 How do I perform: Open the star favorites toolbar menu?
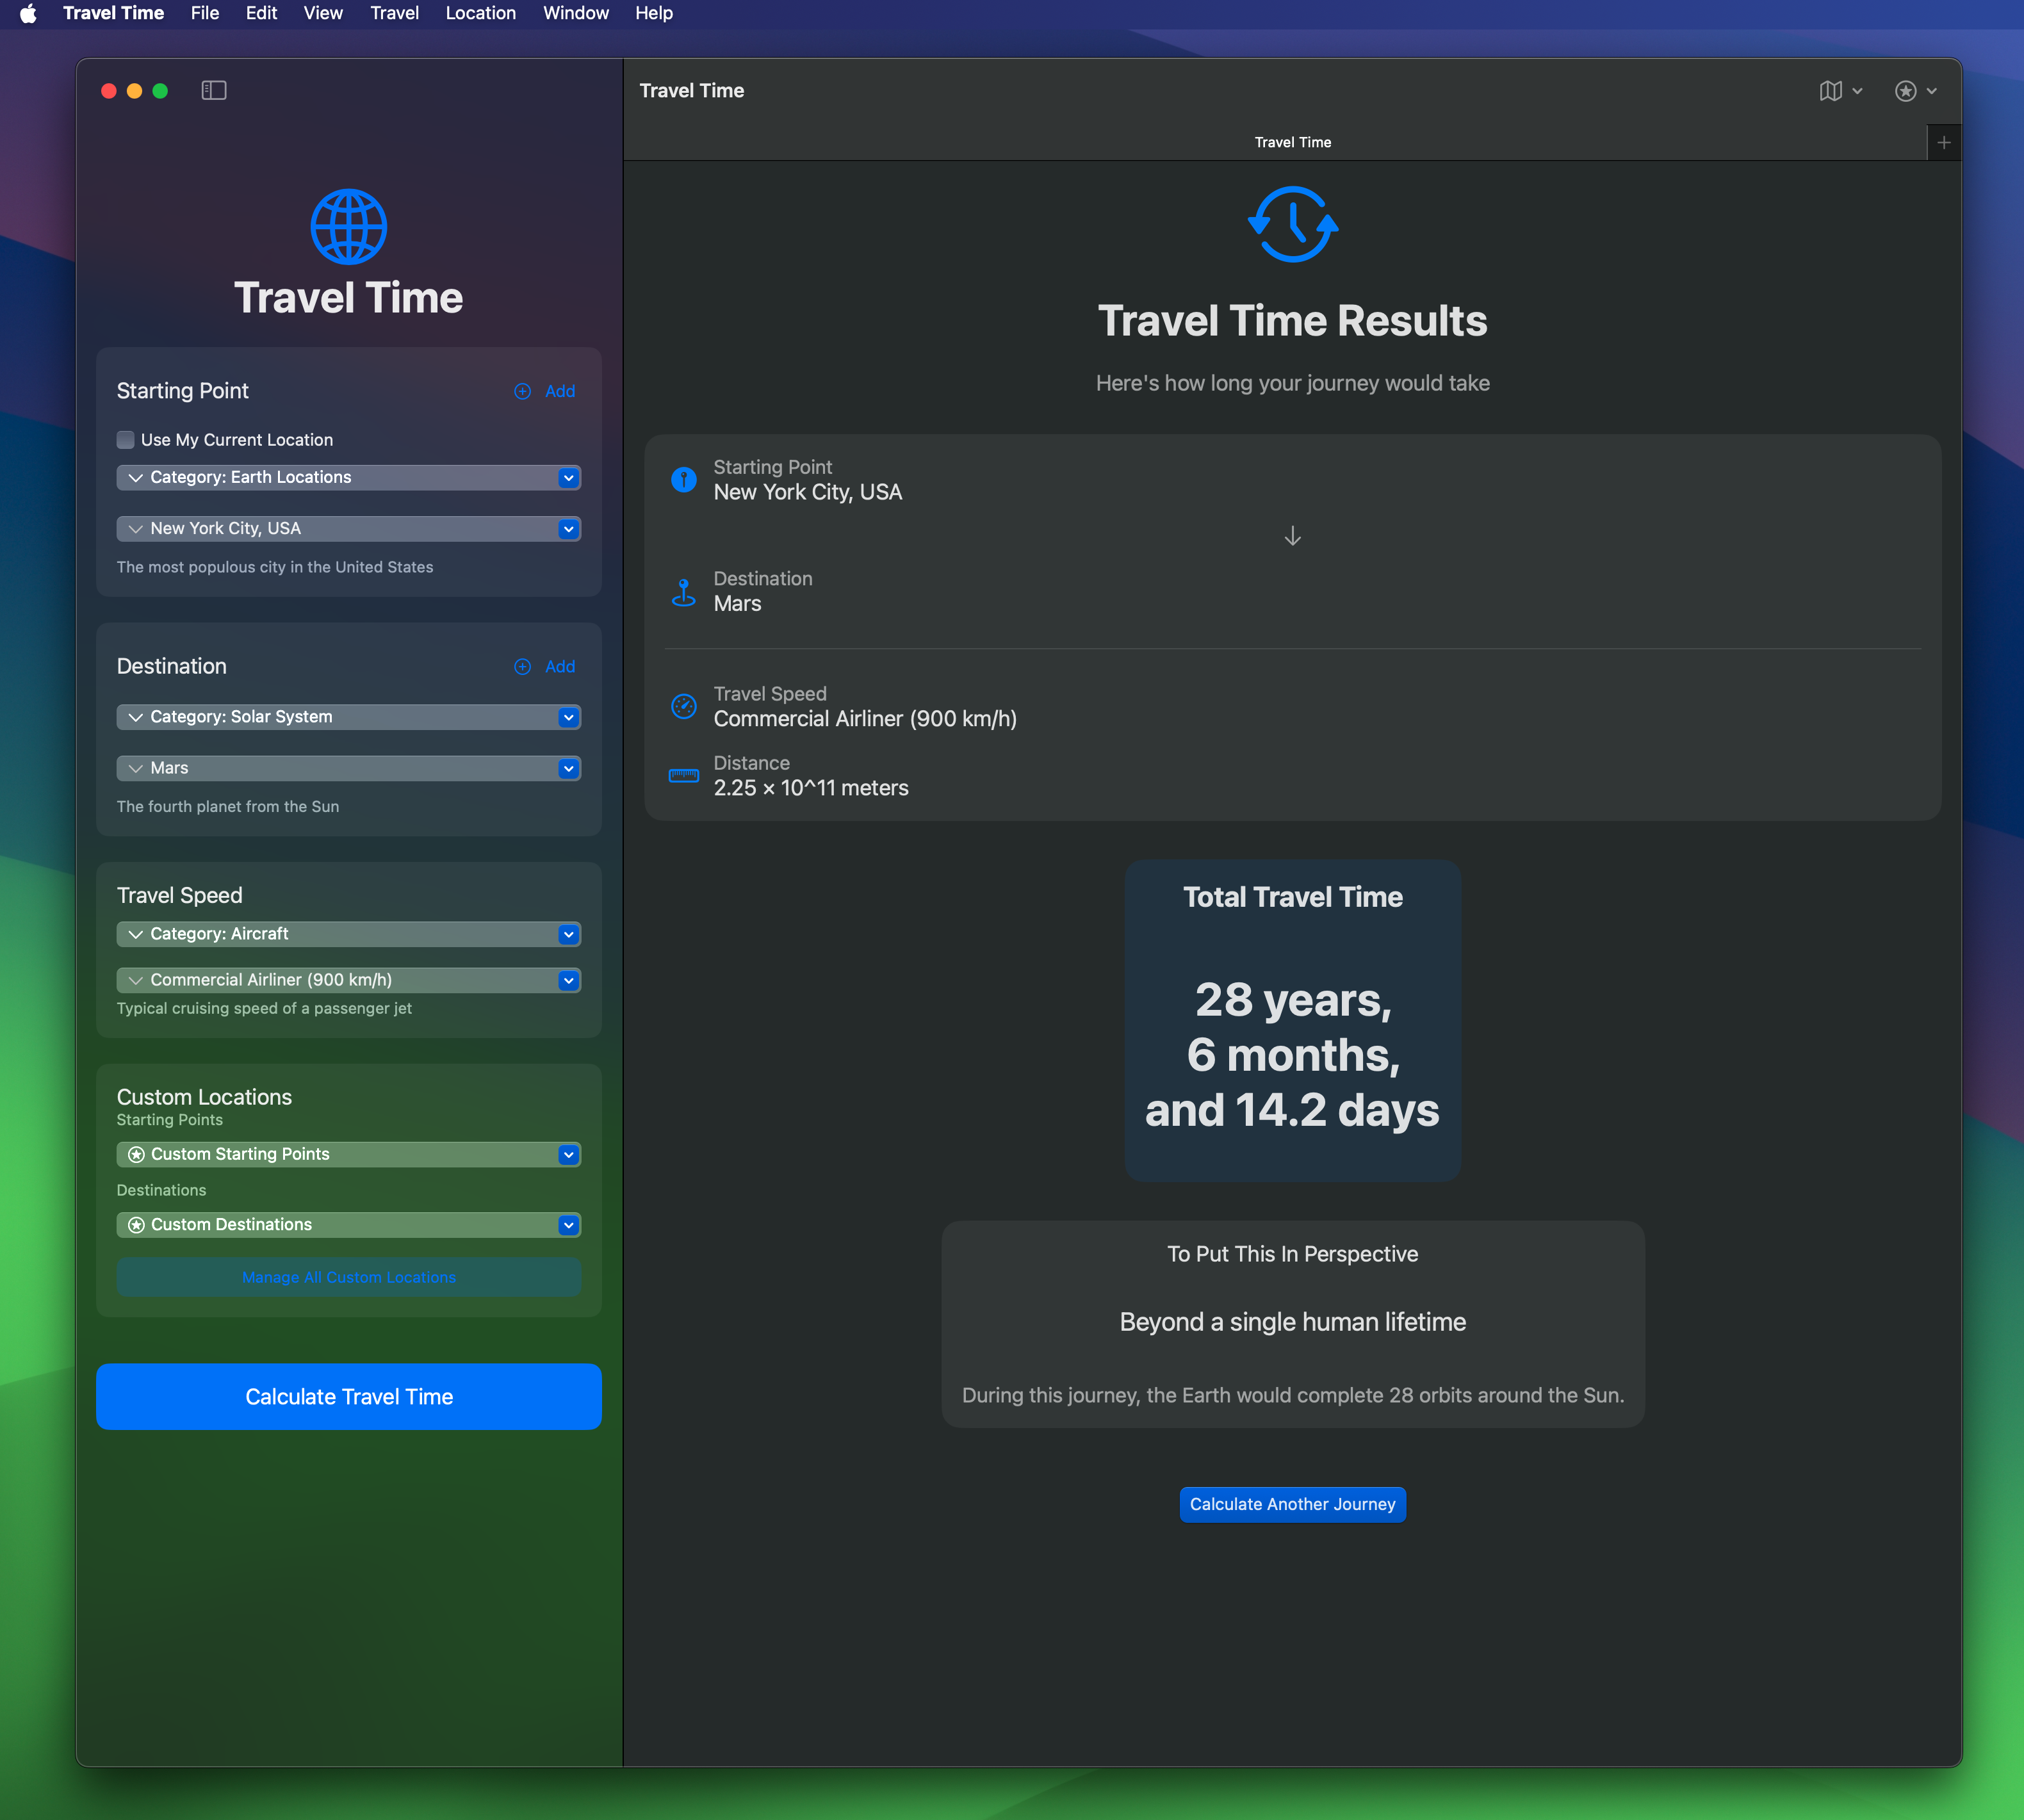(x=1915, y=90)
